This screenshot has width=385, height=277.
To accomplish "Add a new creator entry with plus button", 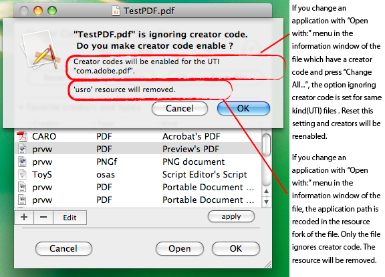I will tap(24, 217).
